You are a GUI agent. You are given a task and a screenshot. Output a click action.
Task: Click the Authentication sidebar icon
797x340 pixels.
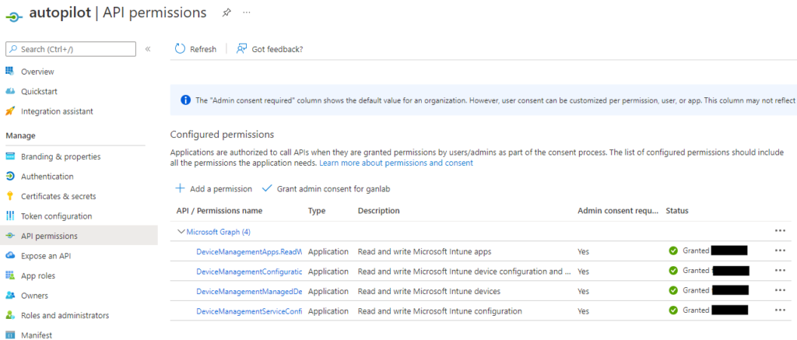click(x=10, y=177)
